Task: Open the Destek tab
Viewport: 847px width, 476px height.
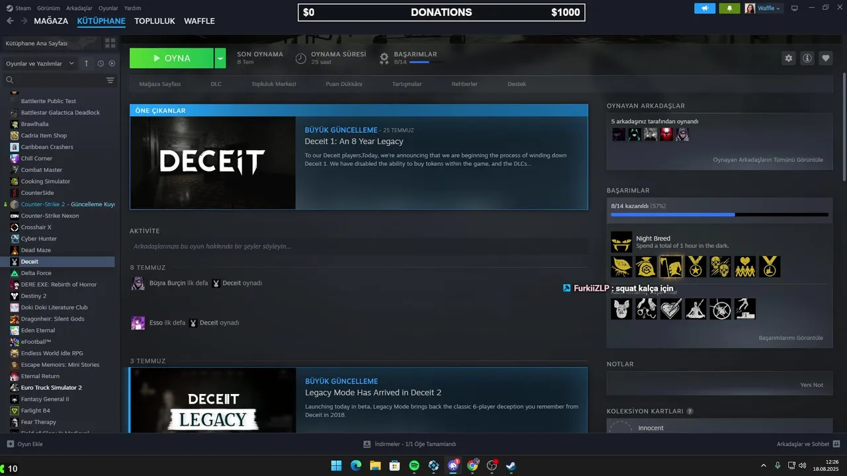Action: (517, 84)
